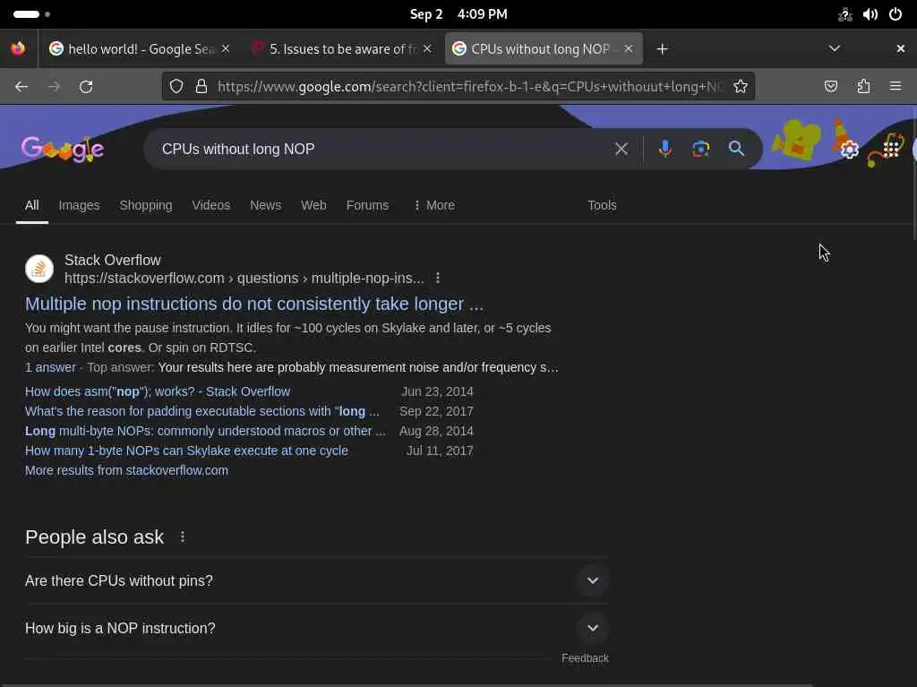Open the clock showing Sep 2 4:09 PM
Image resolution: width=917 pixels, height=687 pixels.
(458, 14)
